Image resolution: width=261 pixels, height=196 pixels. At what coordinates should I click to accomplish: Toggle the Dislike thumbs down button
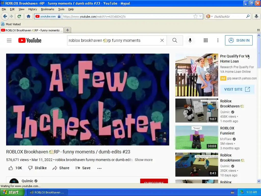[x=37, y=168]
